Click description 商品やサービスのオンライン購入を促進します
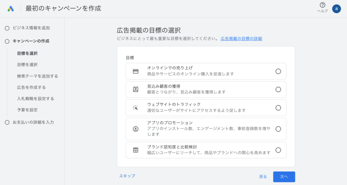The height and width of the screenshot is (185, 347). (x=190, y=74)
